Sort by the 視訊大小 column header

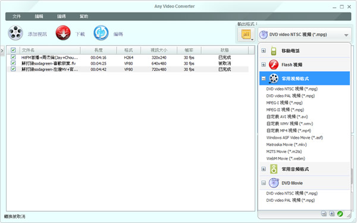pos(159,50)
